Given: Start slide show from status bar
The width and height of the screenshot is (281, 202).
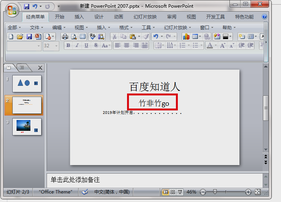Looking at the screenshot, I should pyautogui.click(x=180, y=192).
